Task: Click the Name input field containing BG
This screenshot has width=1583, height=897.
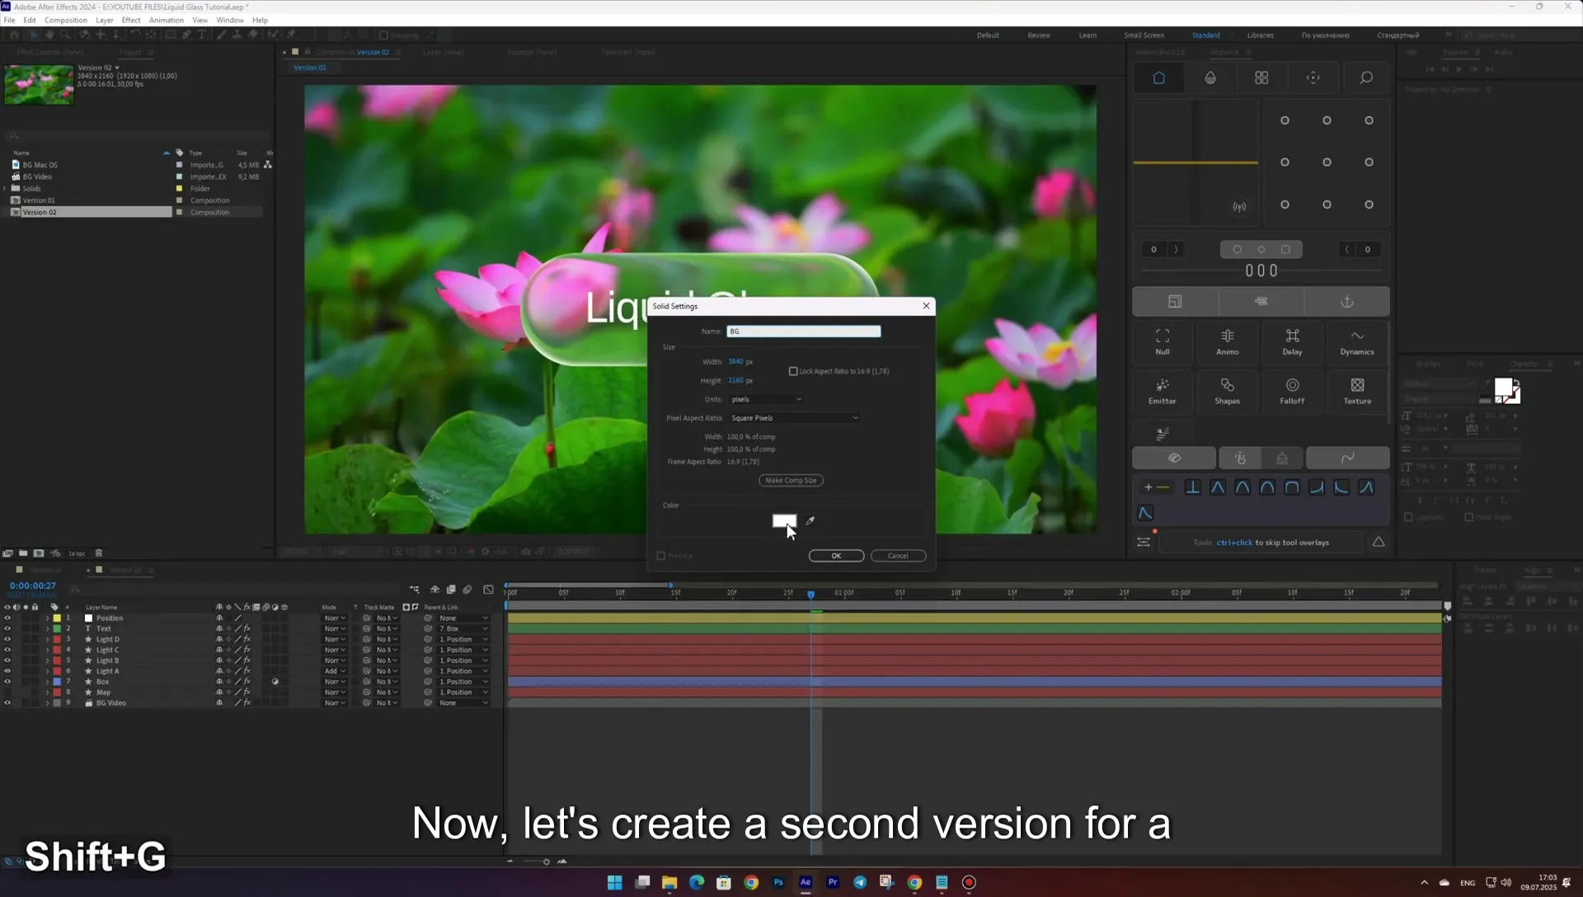Action: (803, 331)
